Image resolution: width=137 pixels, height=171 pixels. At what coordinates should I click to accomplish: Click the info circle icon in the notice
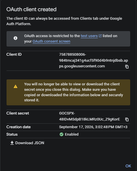(15, 38)
